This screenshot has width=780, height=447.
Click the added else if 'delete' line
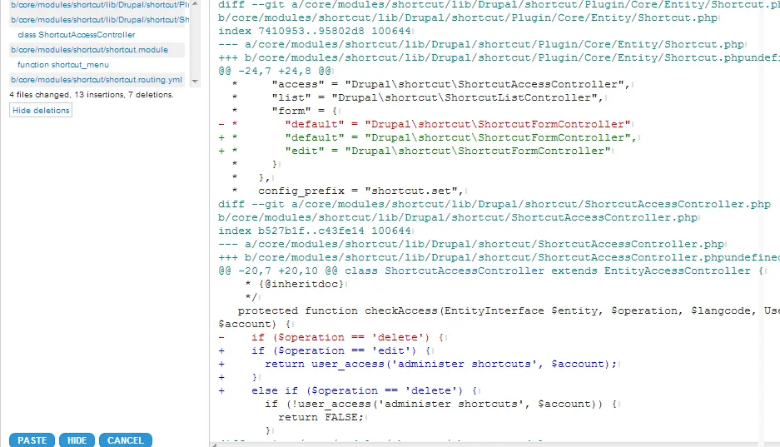(x=348, y=391)
